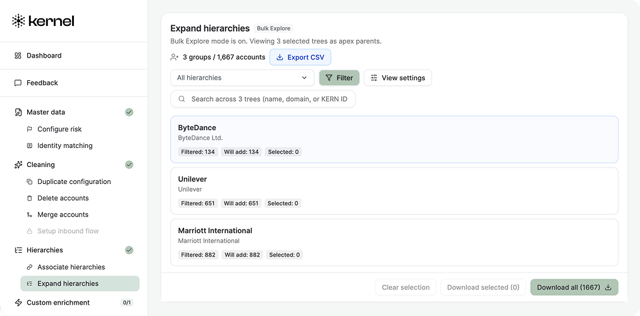Click Selected: 0 tag in ByteDance card

(x=283, y=152)
